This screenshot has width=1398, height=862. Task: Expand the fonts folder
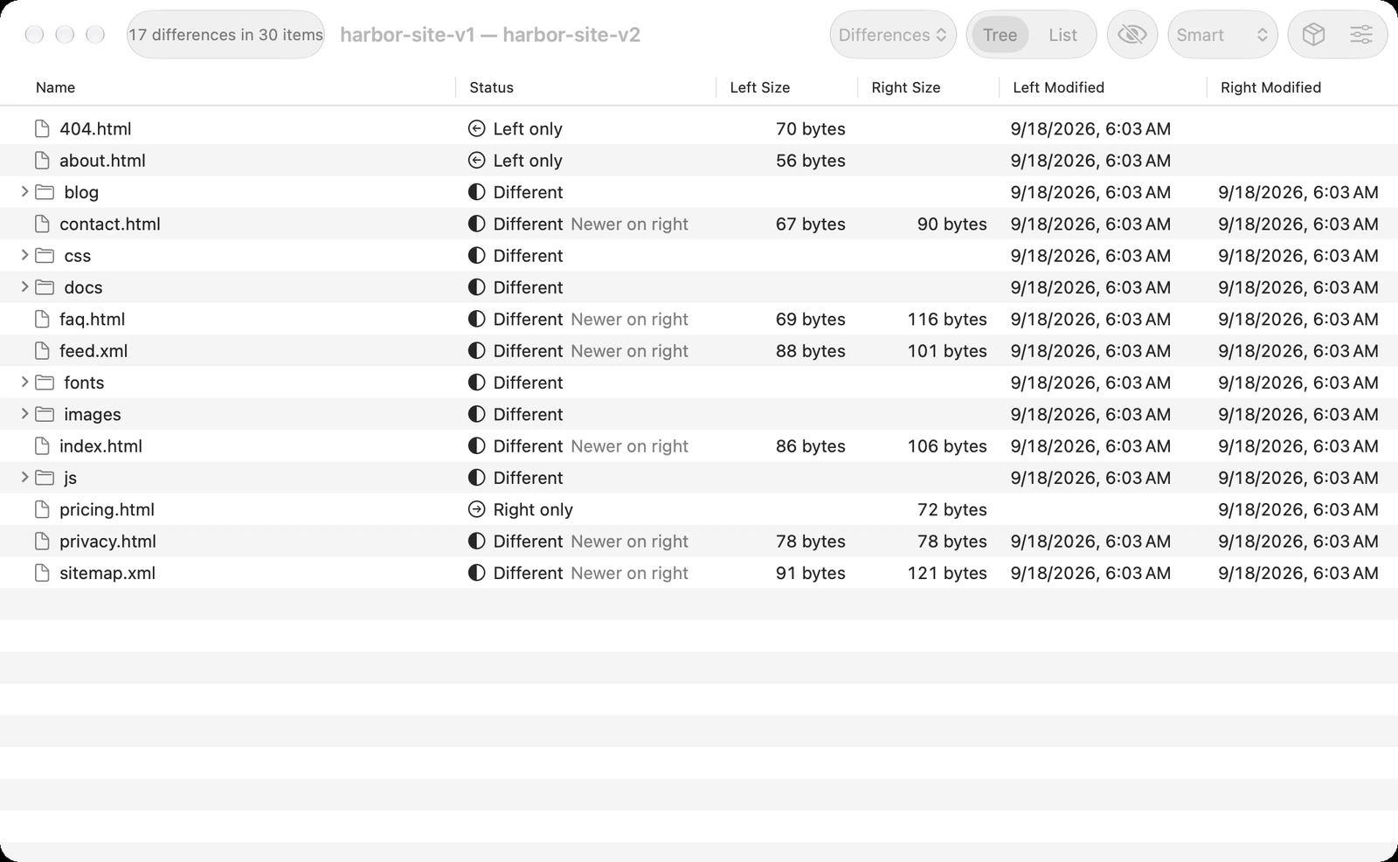point(24,382)
